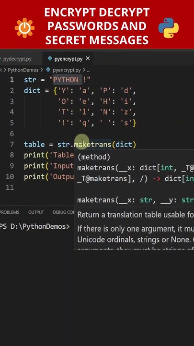The image size is (194, 346).
Task: Click the 'e' value on line 3
Action: pos(84,101)
